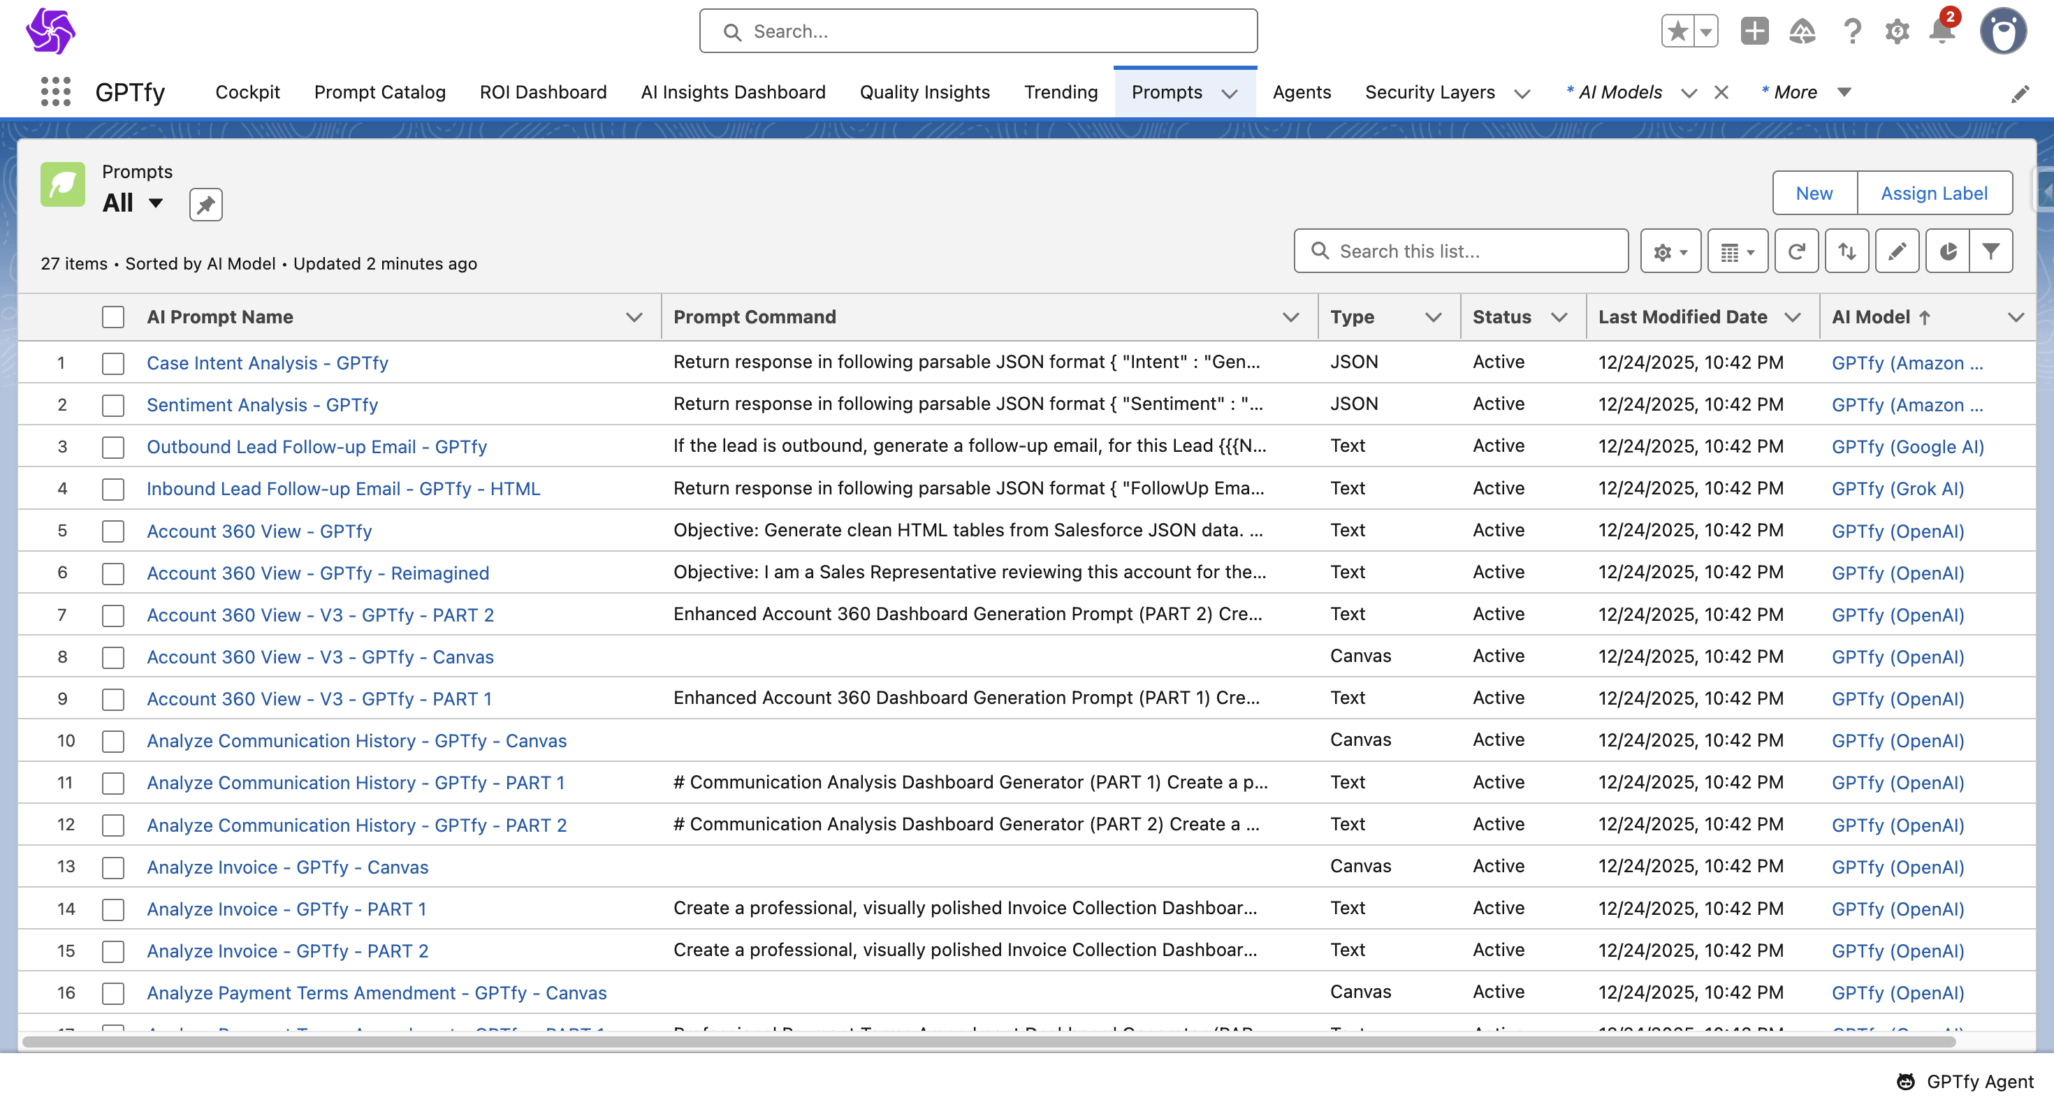Image resolution: width=2054 pixels, height=1109 pixels.
Task: Pin the All list view
Action: (x=205, y=204)
